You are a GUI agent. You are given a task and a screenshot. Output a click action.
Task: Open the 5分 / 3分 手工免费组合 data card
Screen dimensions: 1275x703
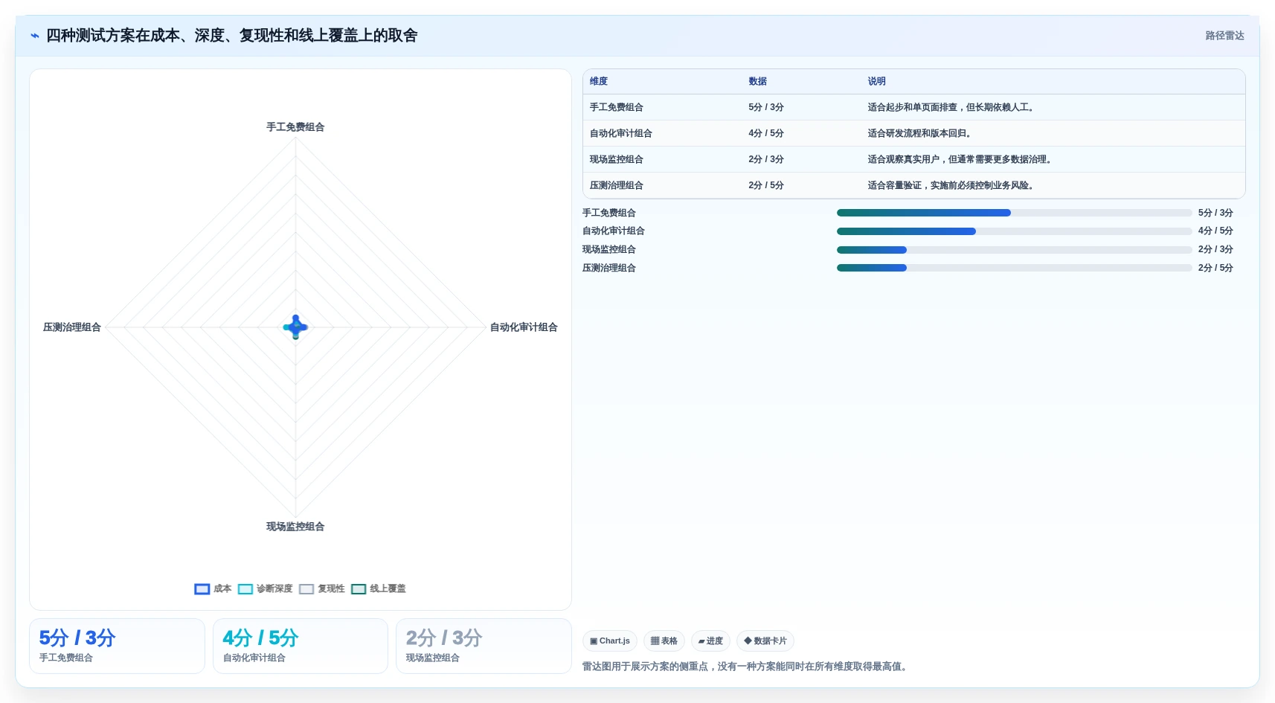coord(117,646)
